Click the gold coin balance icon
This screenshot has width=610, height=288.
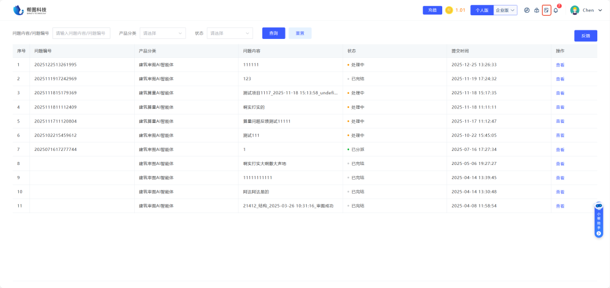pyautogui.click(x=449, y=10)
